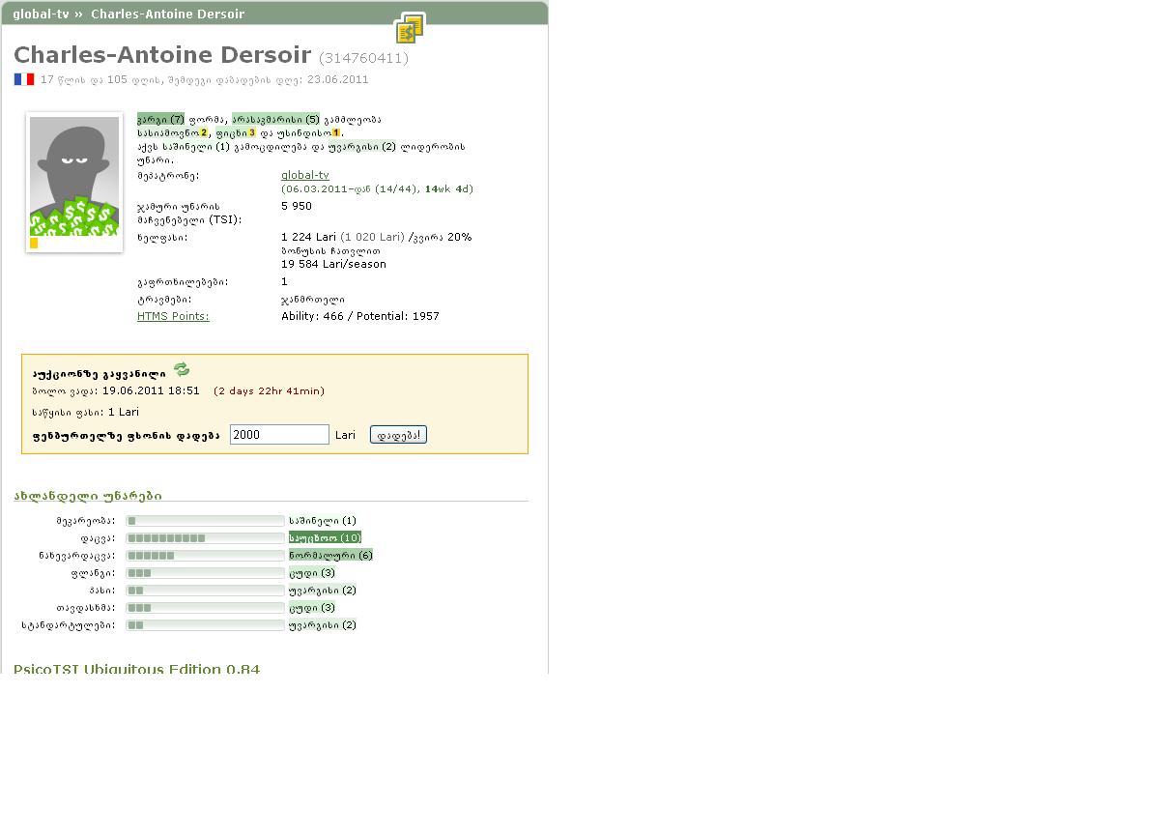Click the TSI value 5 950

click(297, 206)
